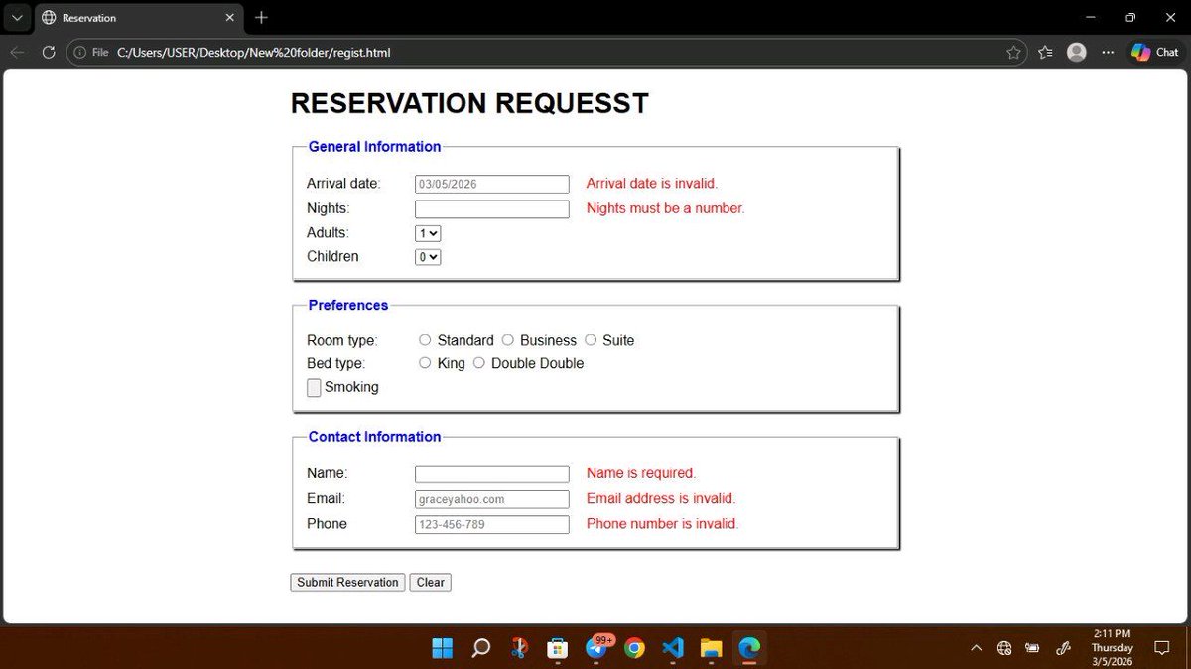Click the file info icon in address bar
Viewport: 1191px width, 669px height.
pyautogui.click(x=81, y=52)
